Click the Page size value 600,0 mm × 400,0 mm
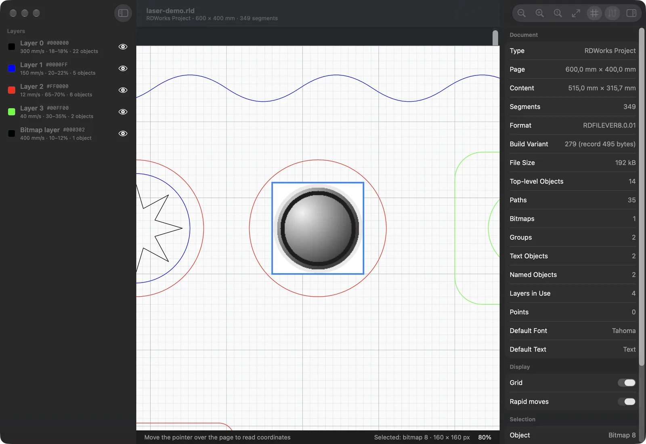The height and width of the screenshot is (444, 646). pos(600,69)
